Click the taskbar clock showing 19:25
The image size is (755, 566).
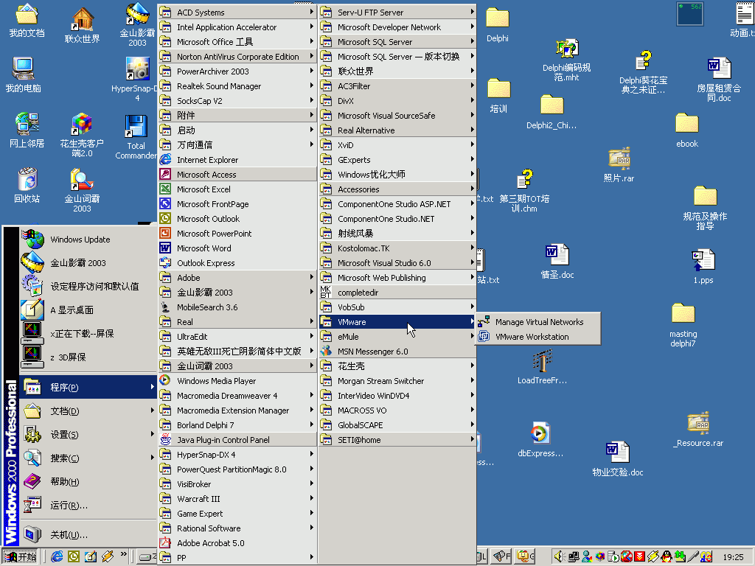pos(733,557)
